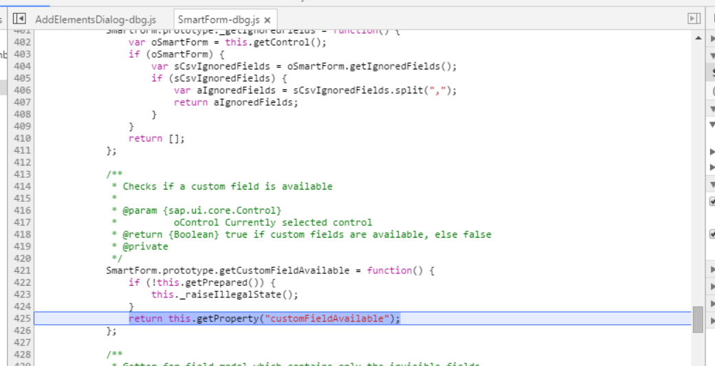This screenshot has height=366, width=715.
Task: Click 'return aIgnoredFields;' statement
Action: 236,102
